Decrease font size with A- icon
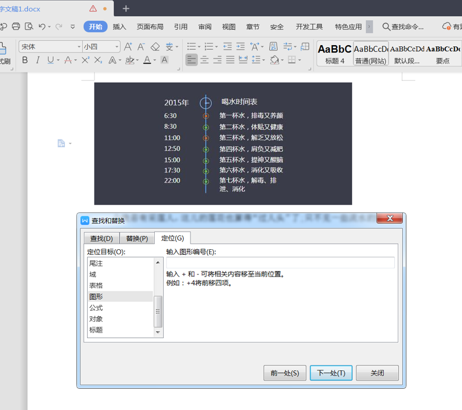This screenshot has width=462, height=410. click(141, 47)
